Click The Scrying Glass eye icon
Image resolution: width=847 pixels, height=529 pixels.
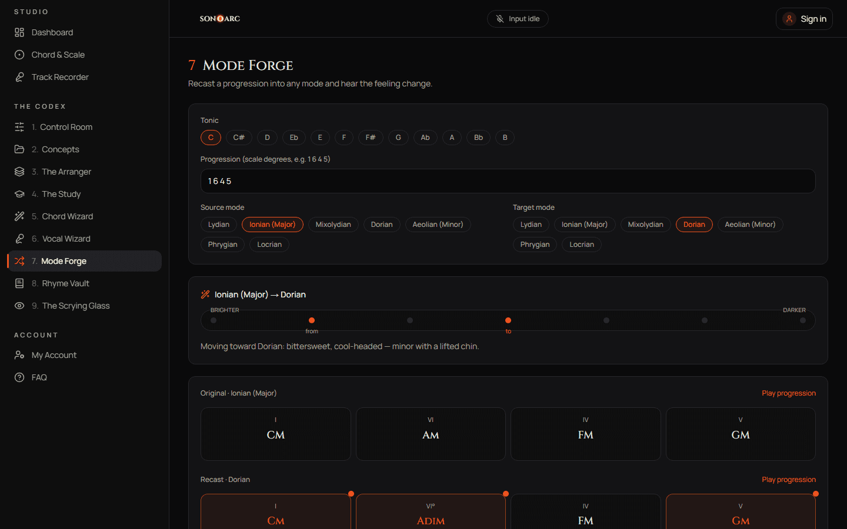(19, 306)
